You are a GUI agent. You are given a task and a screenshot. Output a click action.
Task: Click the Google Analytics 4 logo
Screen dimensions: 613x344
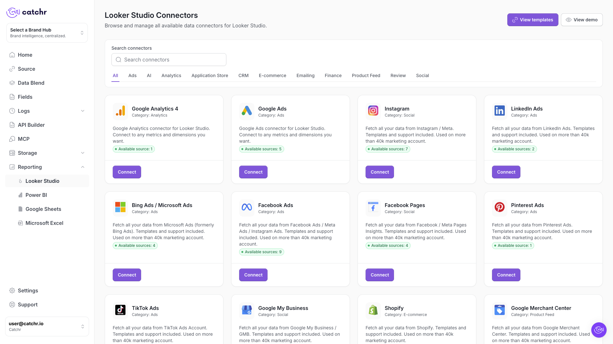point(120,111)
